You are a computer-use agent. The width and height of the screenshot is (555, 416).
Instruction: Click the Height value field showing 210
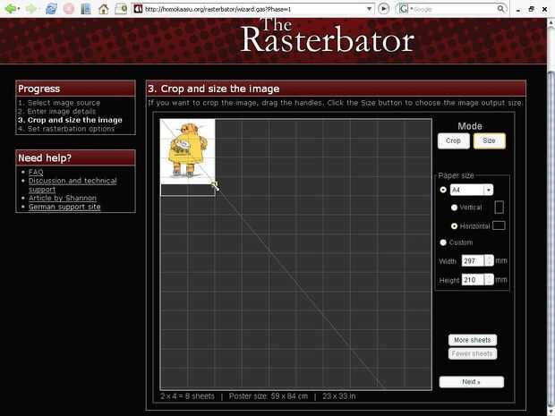click(473, 280)
